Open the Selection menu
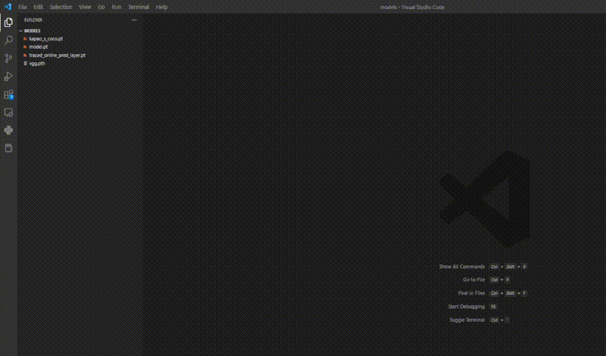 (61, 7)
